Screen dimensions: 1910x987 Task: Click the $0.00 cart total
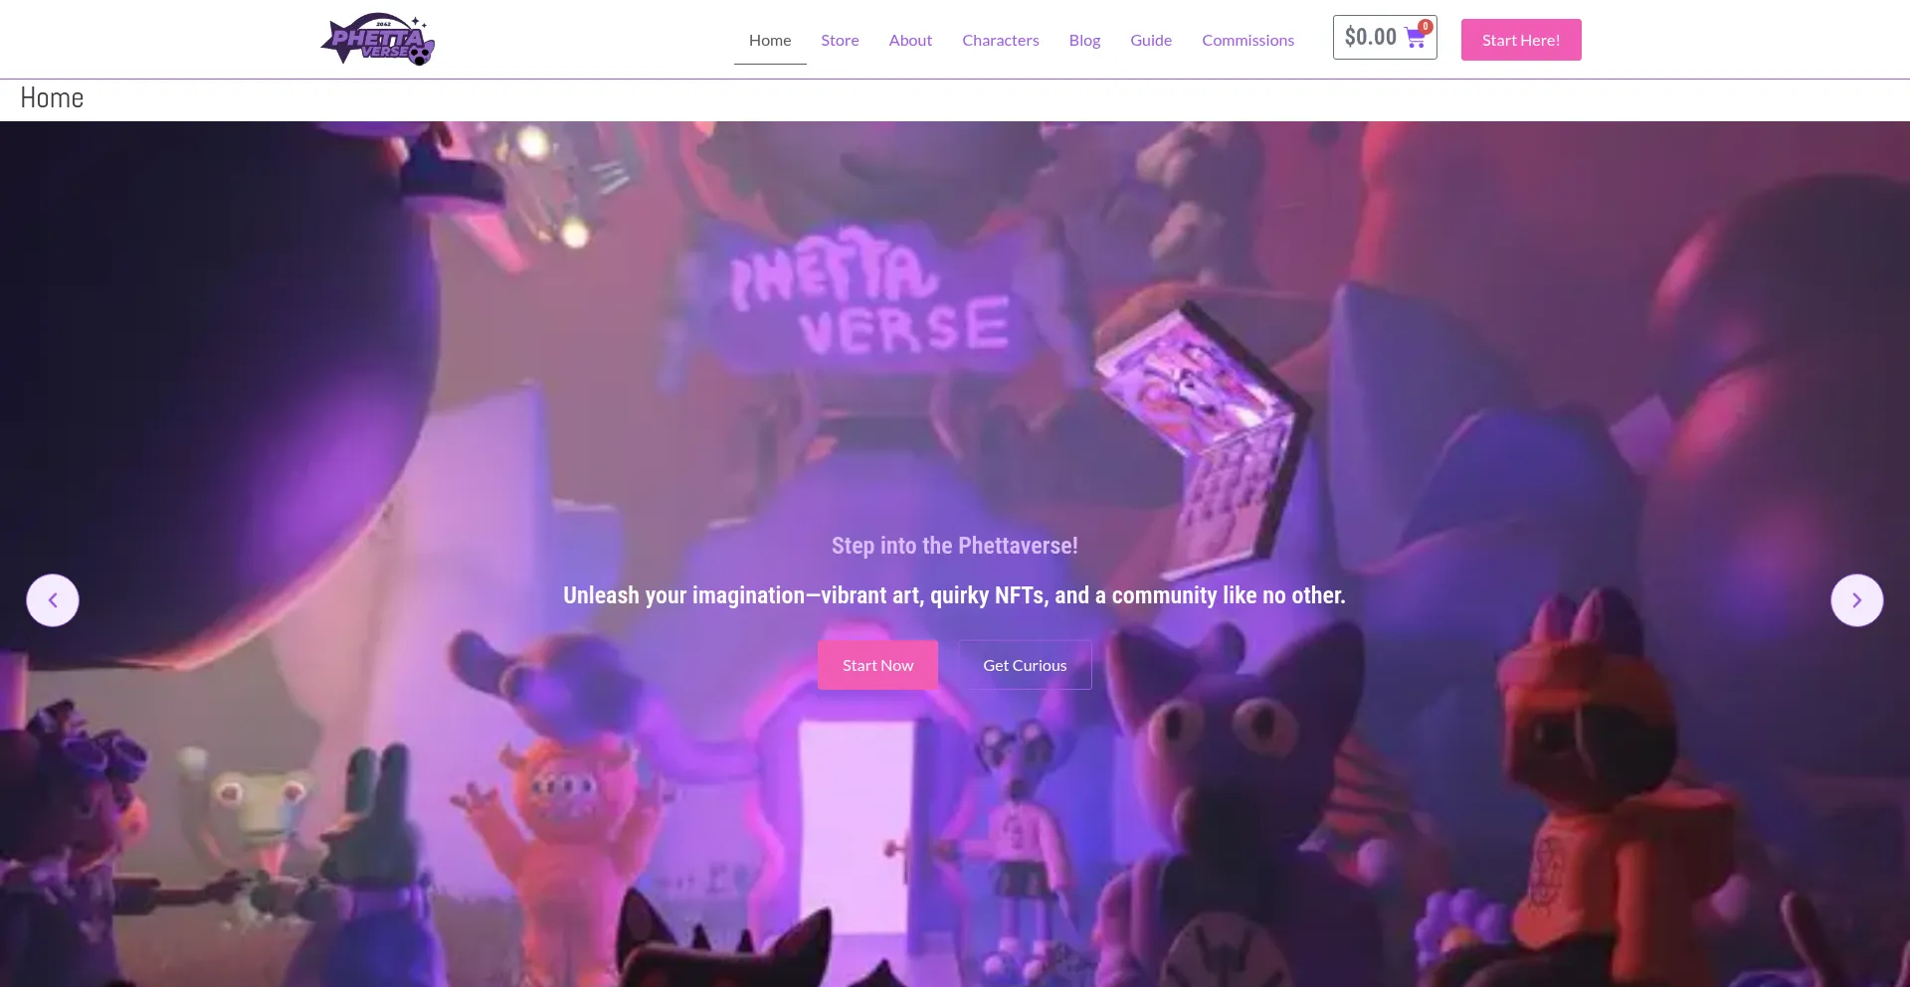pos(1371,38)
